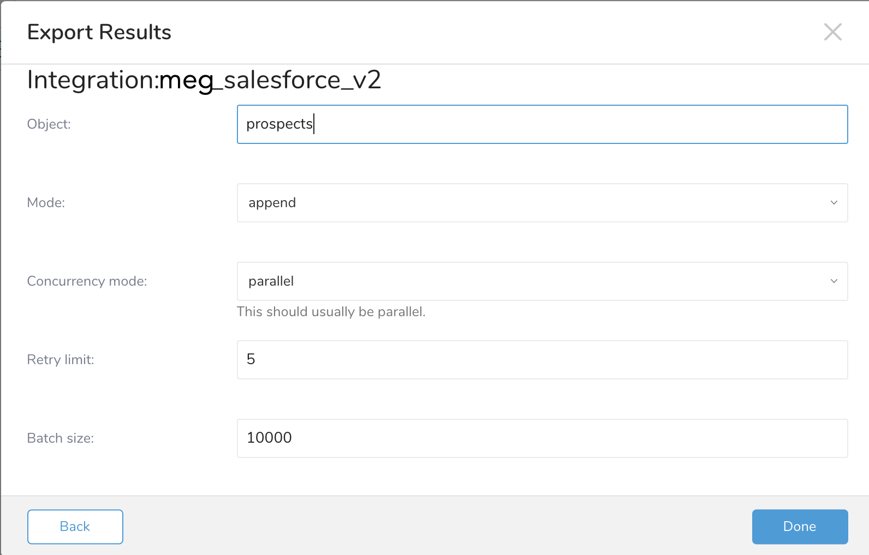Click the Integration:meg_salesforce_v2 heading
This screenshot has width=869, height=555.
(x=204, y=80)
